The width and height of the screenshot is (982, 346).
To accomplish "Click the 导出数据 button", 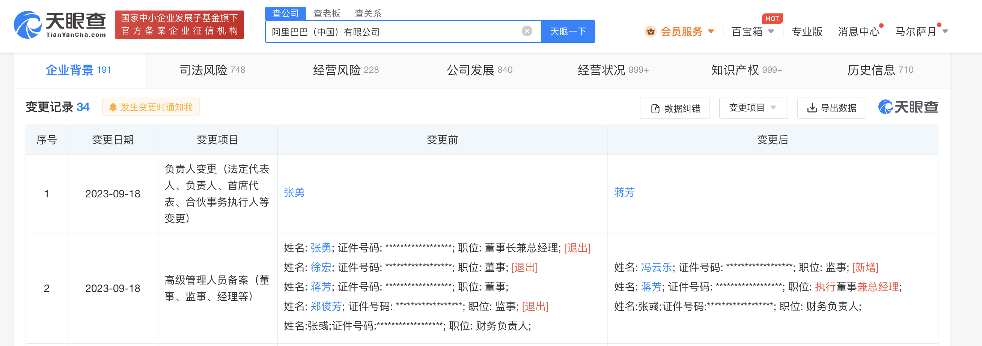I will 831,108.
